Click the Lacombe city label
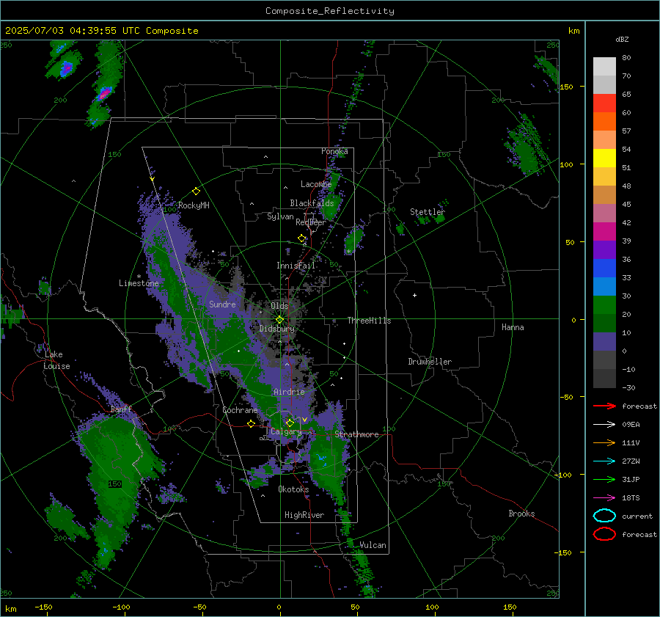The height and width of the screenshot is (617, 660). [316, 184]
